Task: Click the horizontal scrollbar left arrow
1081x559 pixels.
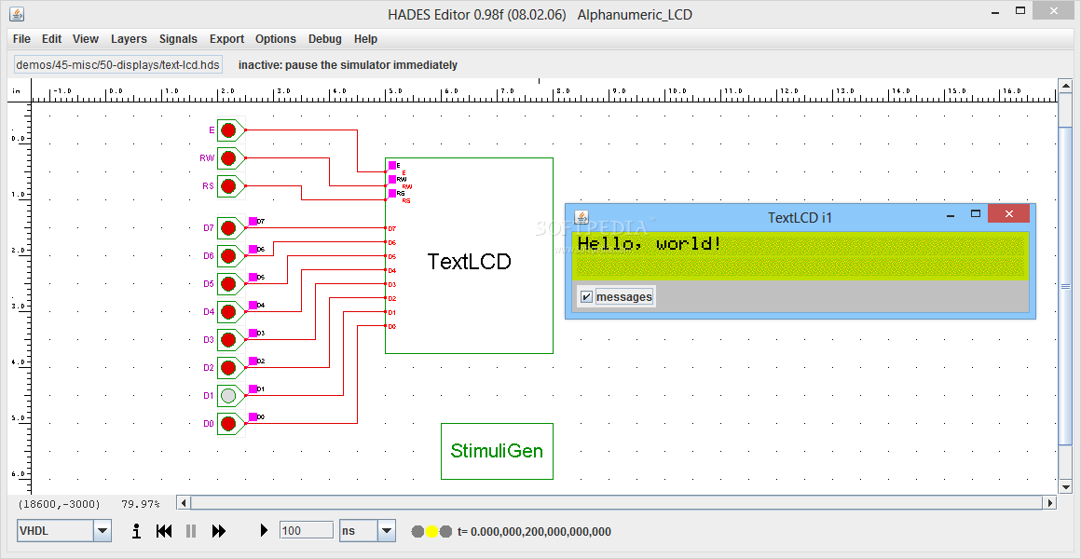Action: (184, 502)
